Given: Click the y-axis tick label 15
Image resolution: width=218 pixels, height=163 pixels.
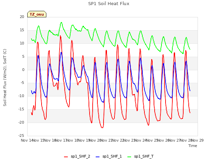Looking at the screenshot, I should click(22, 30).
